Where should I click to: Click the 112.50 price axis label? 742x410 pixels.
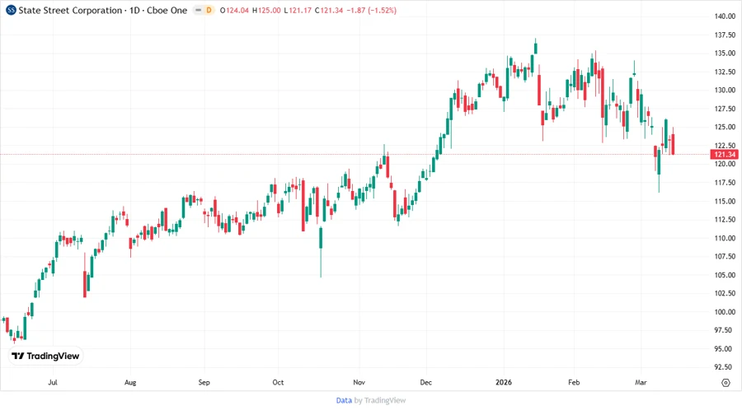pos(725,219)
